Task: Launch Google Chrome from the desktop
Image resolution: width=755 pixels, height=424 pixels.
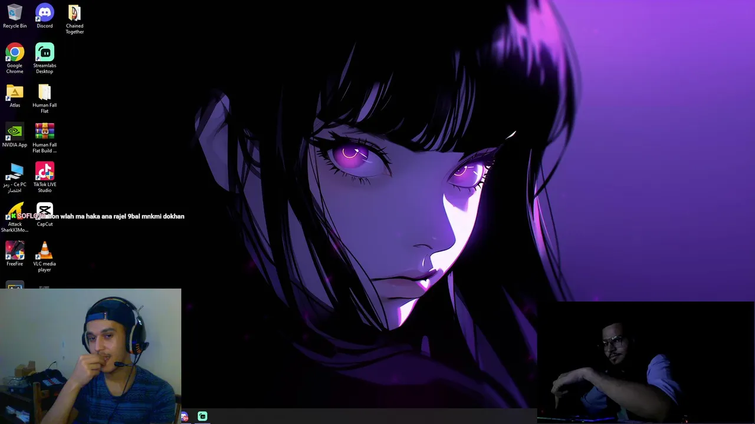Action: click(x=15, y=58)
